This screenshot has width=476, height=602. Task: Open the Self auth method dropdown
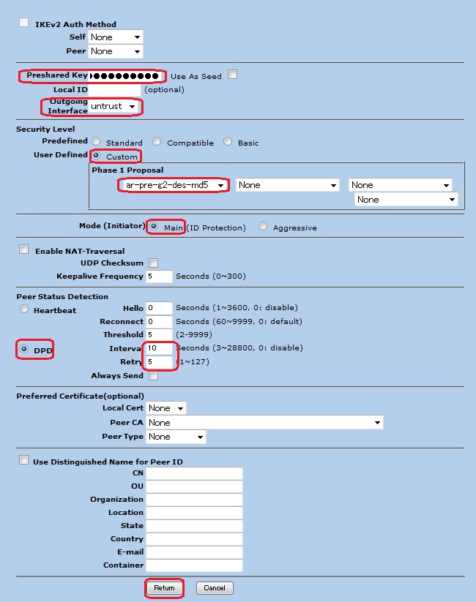click(x=116, y=37)
